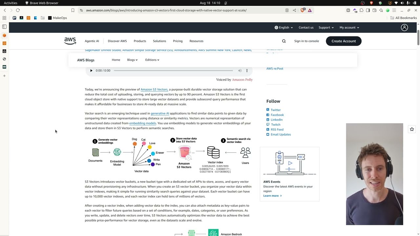Seek within the audio progress bar
The height and width of the screenshot is (236, 420).
[173, 70]
